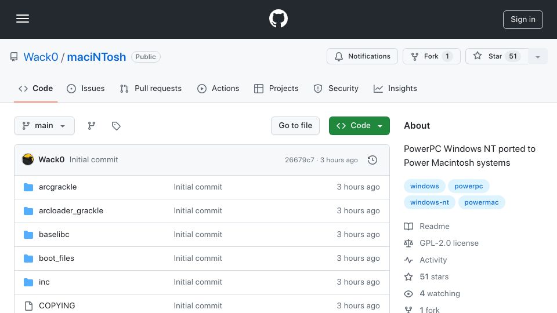Click the baselibc folder icon
Viewport: 557px width, 313px height.
click(x=28, y=235)
